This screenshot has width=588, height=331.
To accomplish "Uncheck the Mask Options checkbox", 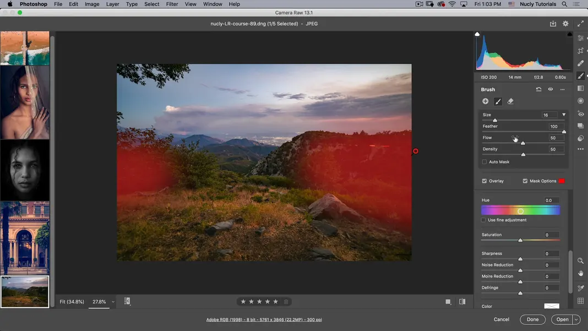I will coord(525,181).
